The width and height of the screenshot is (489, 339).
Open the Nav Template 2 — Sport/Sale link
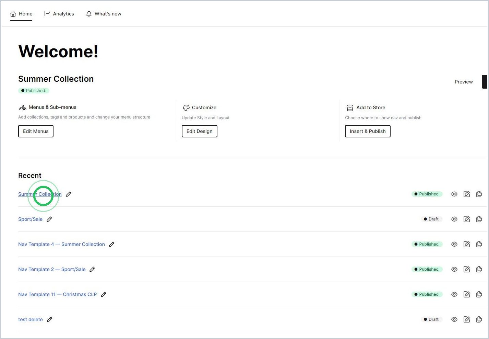52,269
